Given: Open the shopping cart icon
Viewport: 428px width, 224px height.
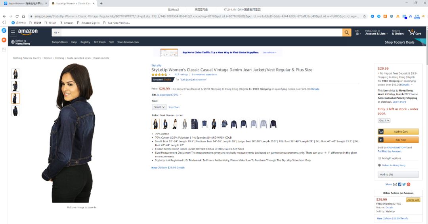Looking at the screenshot, I should 414,33.
